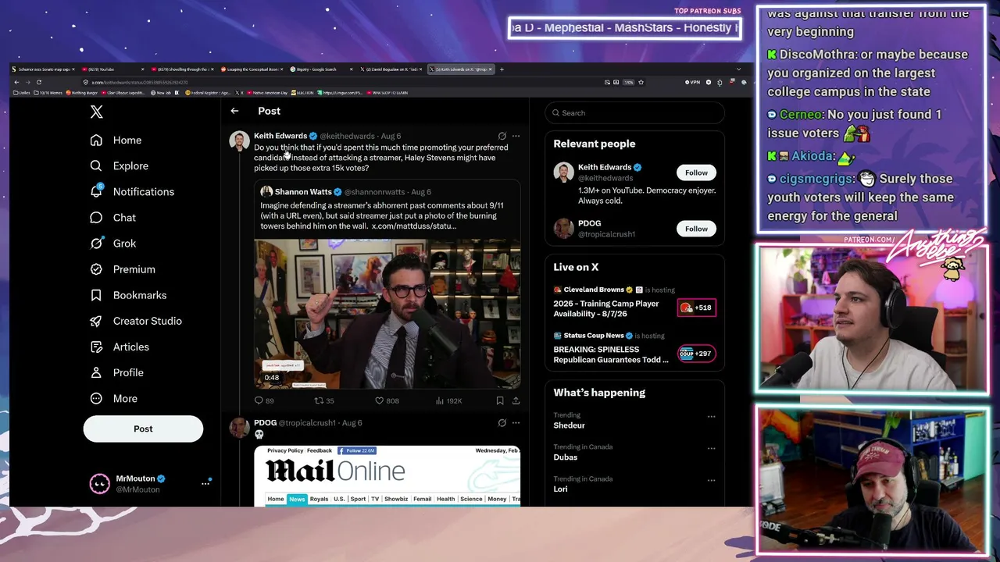The height and width of the screenshot is (562, 1000).
Task: Open the Home page in X sidebar
Action: tap(116, 140)
